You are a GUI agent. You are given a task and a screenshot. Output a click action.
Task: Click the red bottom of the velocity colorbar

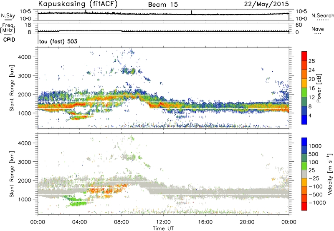[x=304, y=206]
